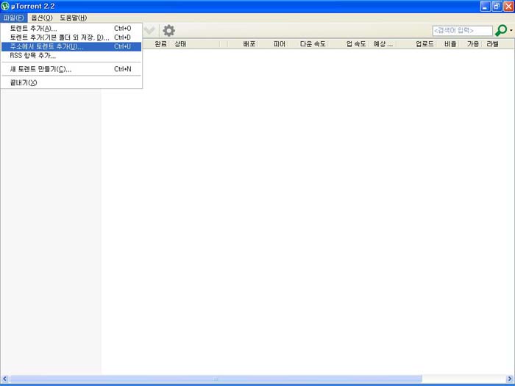
Task: Click the scrollbar left arrow
Action: click(x=4, y=379)
